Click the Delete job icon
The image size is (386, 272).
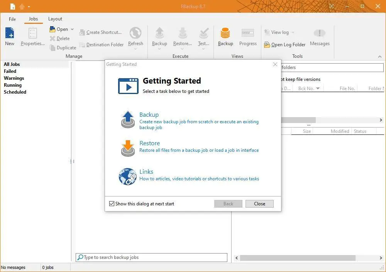click(x=52, y=38)
